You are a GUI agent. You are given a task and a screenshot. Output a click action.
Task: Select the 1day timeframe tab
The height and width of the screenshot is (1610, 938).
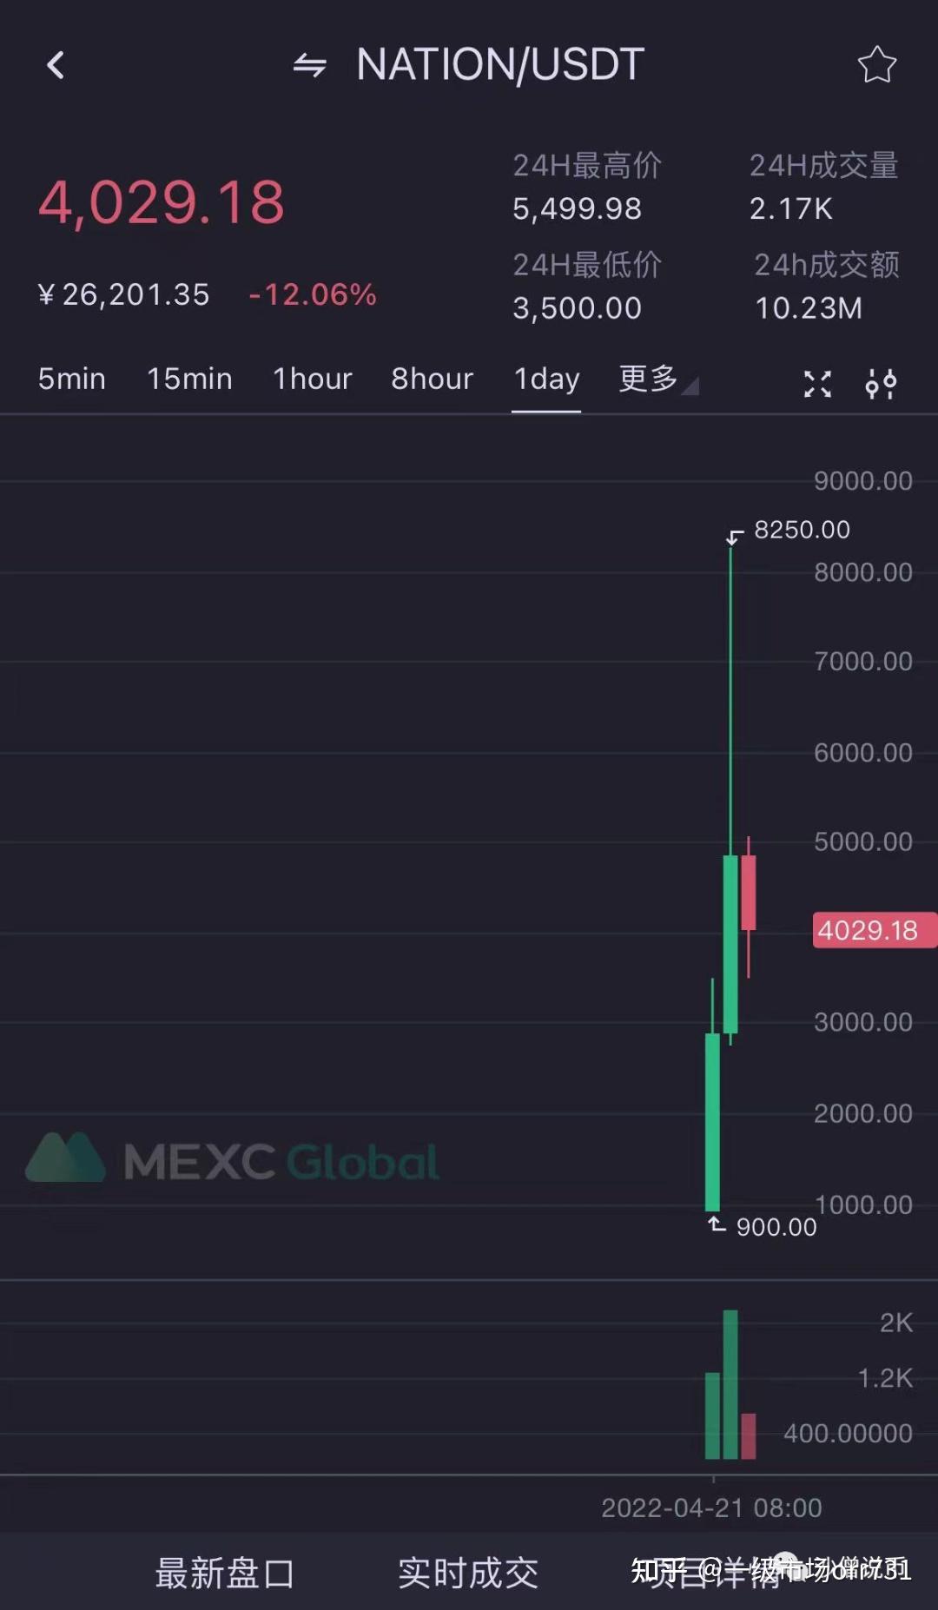546,379
